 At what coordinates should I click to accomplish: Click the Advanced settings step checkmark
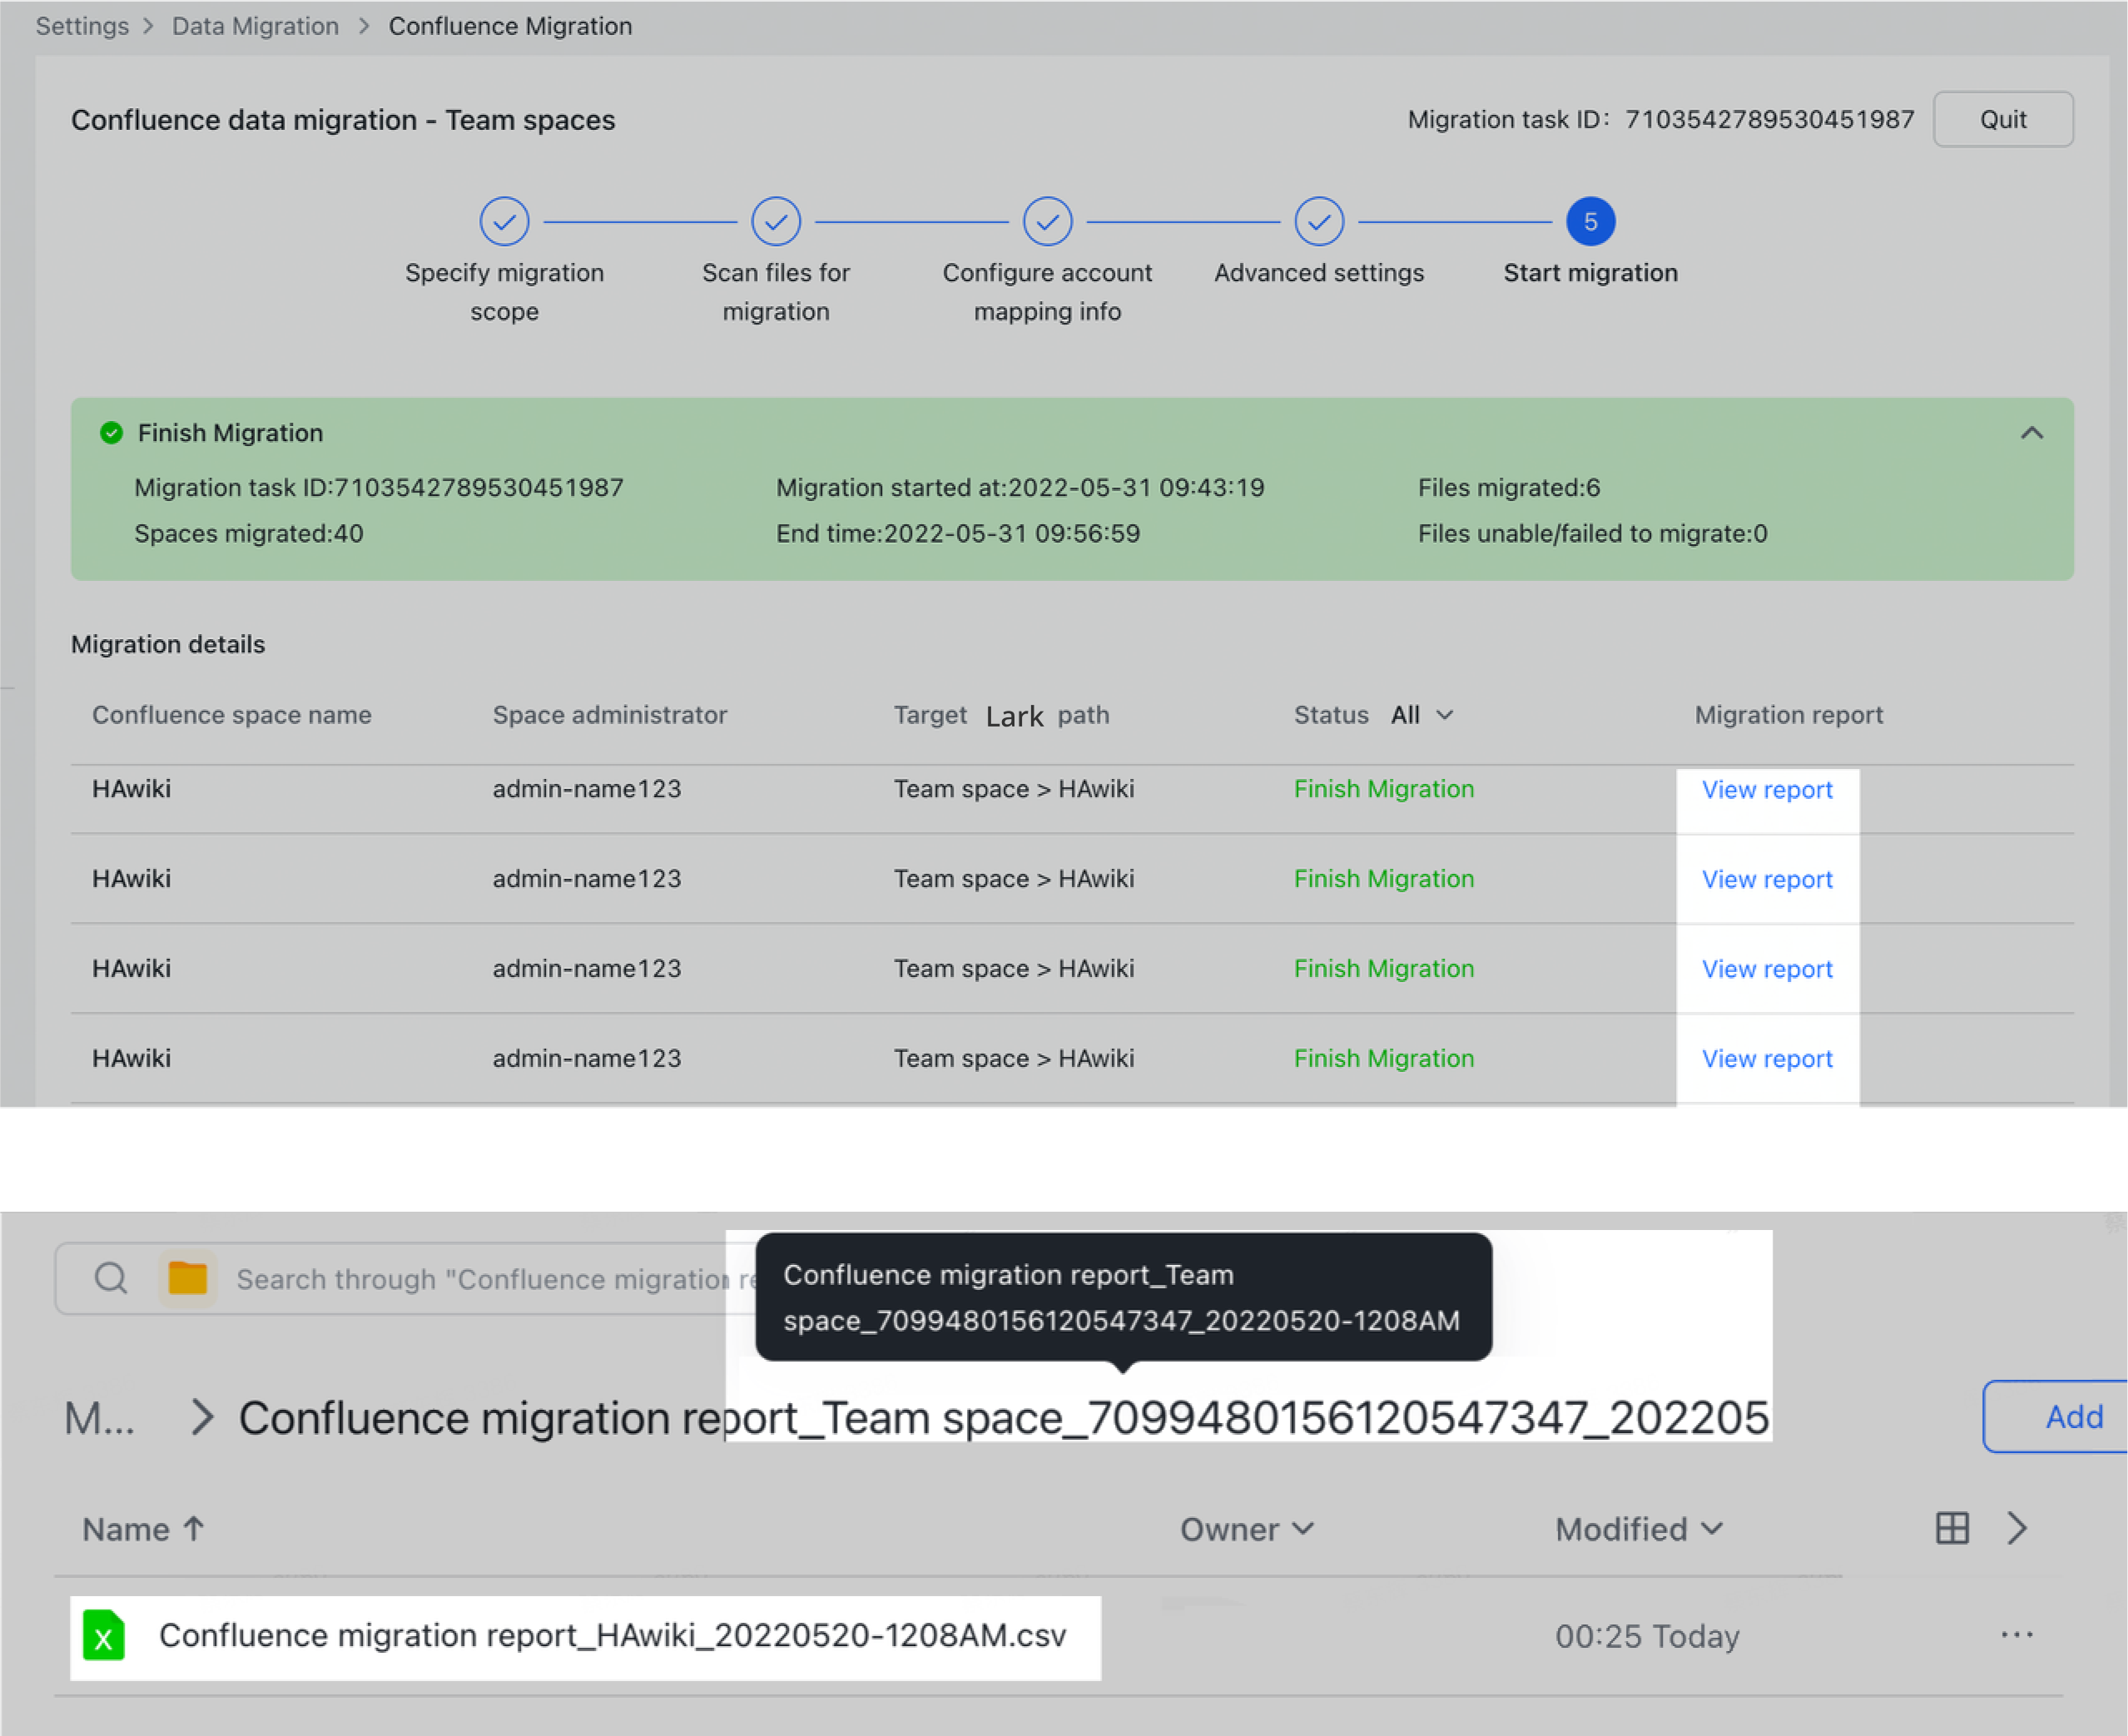pos(1319,221)
